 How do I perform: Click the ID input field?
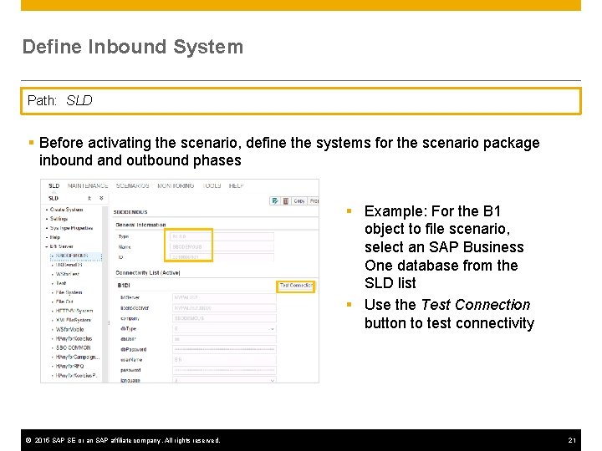[x=222, y=257]
